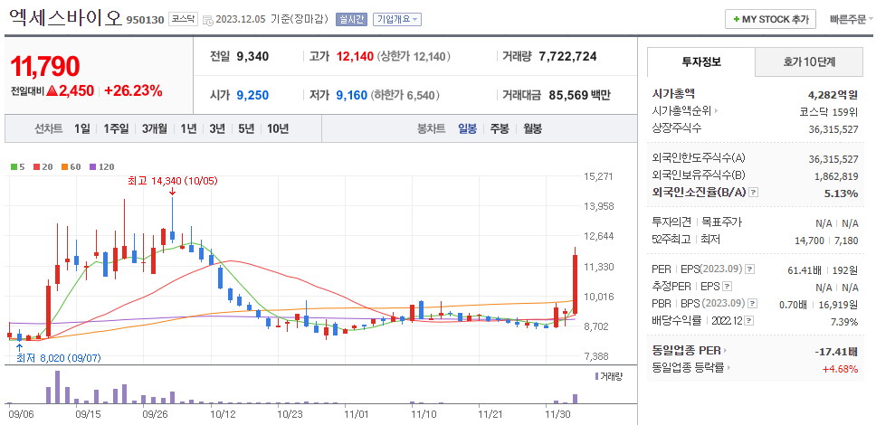The height and width of the screenshot is (425, 876).
Task: Click current price 11,790
Action: [x=45, y=66]
